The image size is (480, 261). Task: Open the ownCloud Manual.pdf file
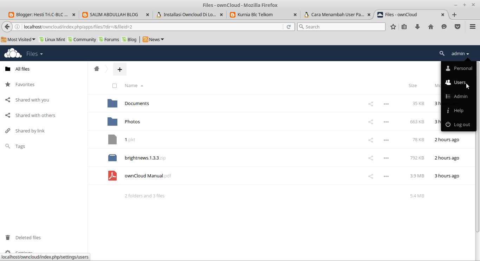coord(148,176)
